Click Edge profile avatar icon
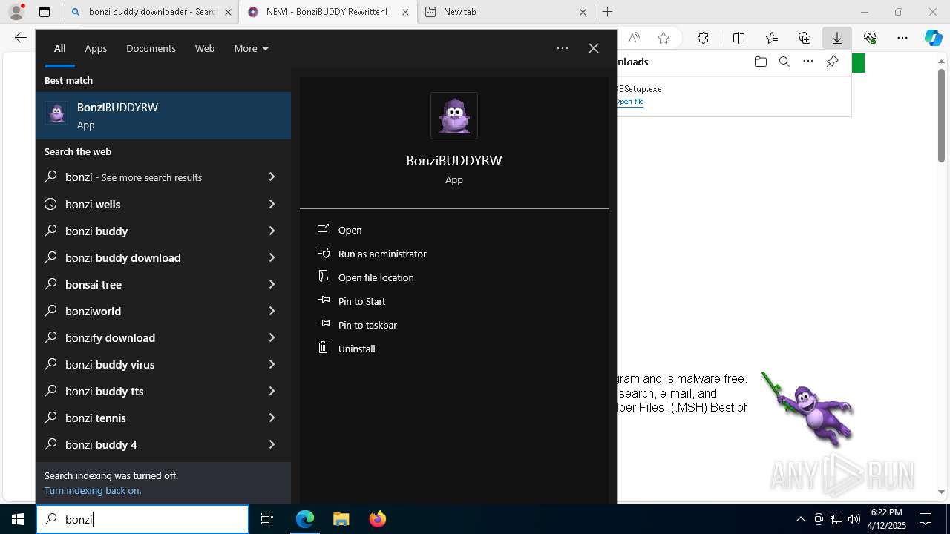The image size is (950, 534). [16, 12]
